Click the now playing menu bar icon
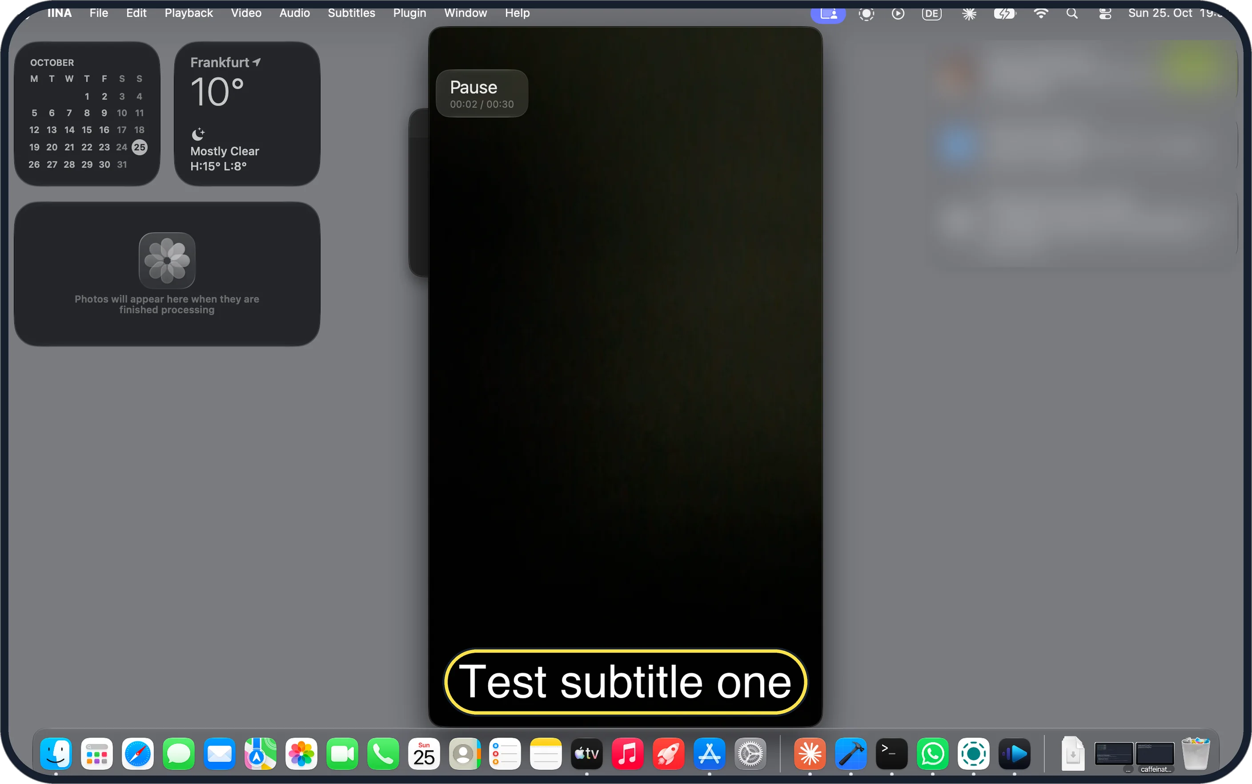Viewport: 1252px width, 784px height. click(898, 14)
